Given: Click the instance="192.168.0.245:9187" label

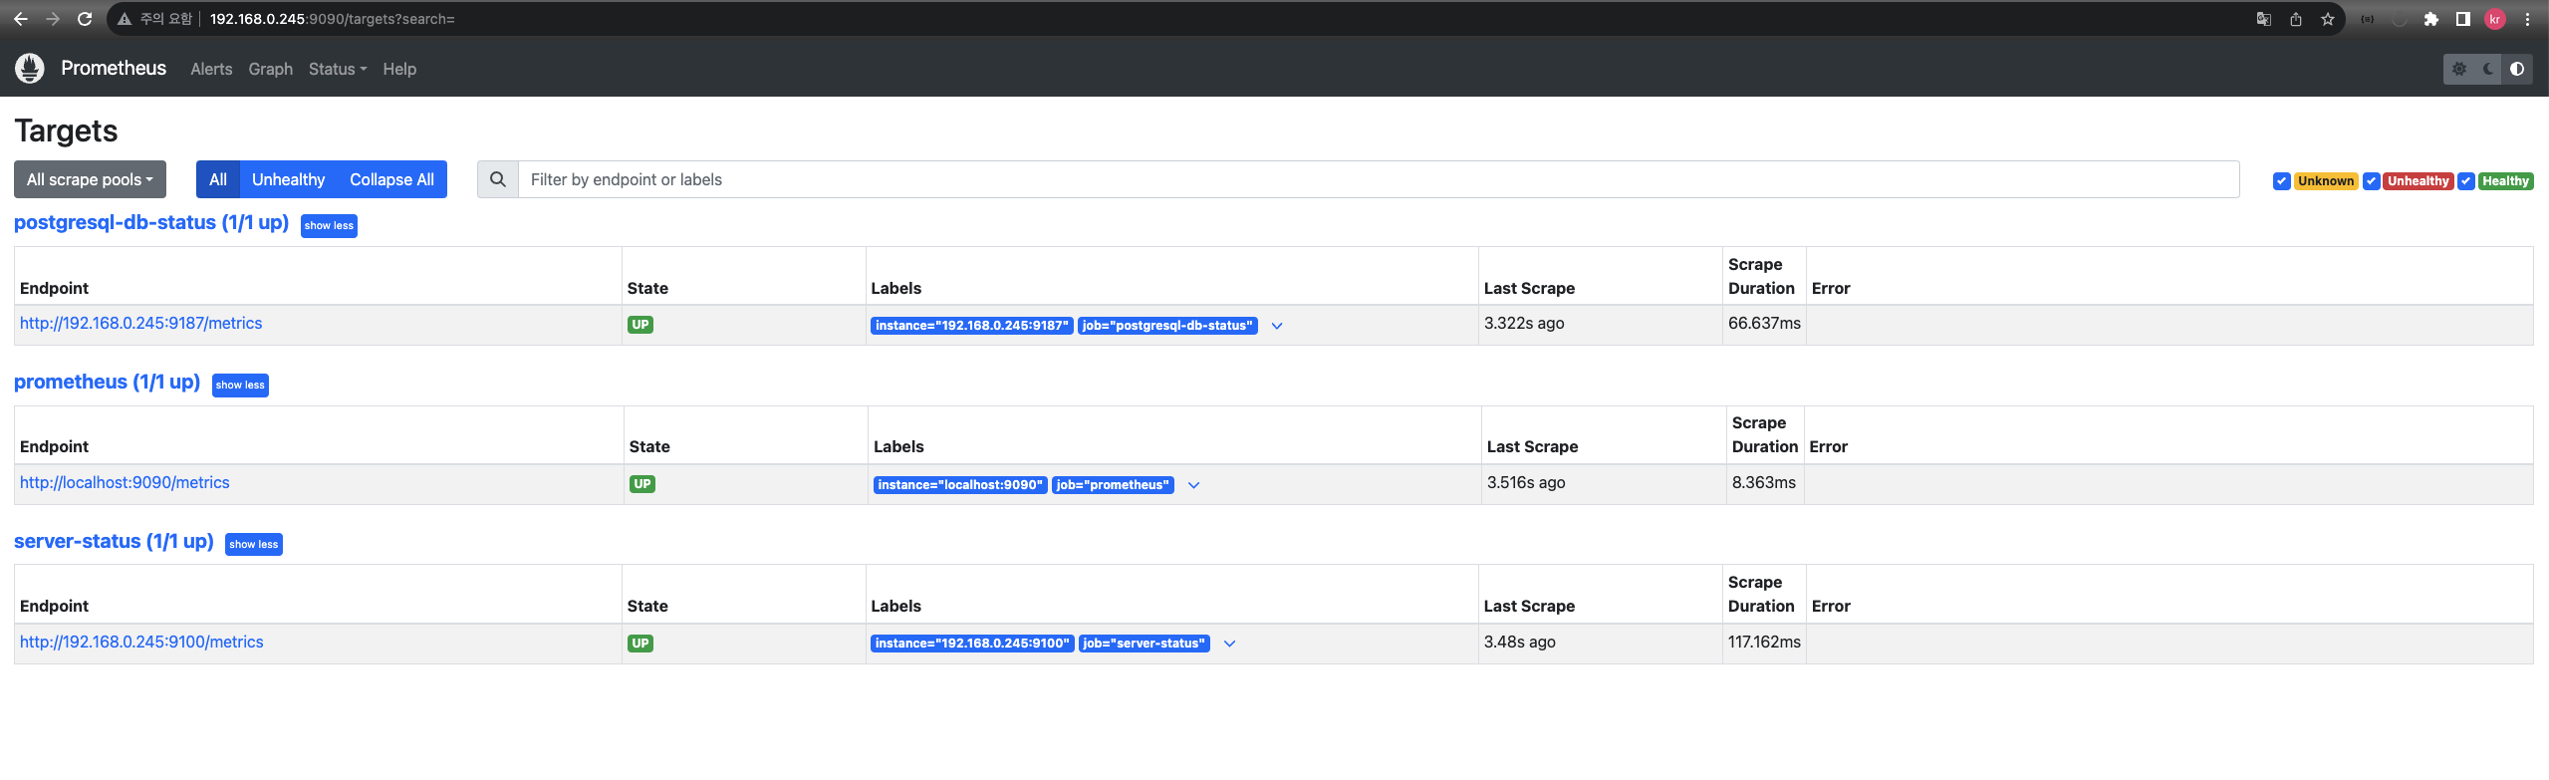Looking at the screenshot, I should [x=972, y=326].
